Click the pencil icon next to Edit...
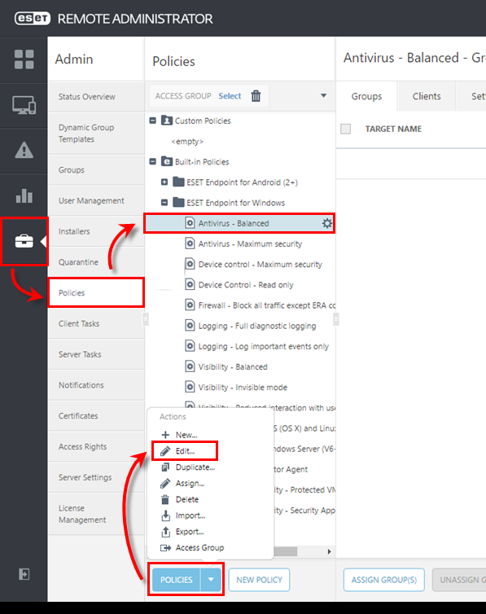Screen dimensions: 486x614 (x=165, y=451)
